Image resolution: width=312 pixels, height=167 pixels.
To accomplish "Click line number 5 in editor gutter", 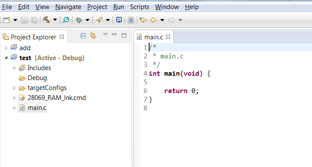I will [146, 82].
